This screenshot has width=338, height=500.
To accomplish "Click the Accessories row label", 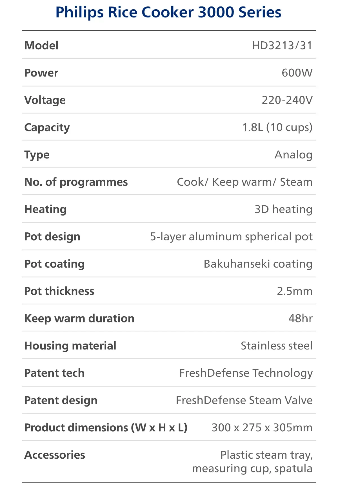I will [x=55, y=455].
